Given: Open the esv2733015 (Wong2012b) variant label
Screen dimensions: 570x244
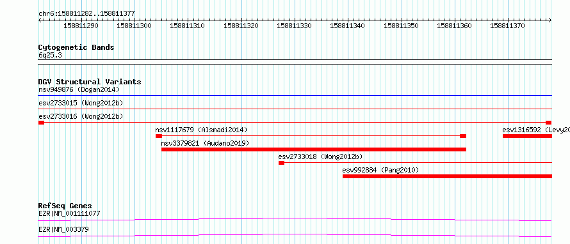Looking at the screenshot, I should (x=81, y=103).
